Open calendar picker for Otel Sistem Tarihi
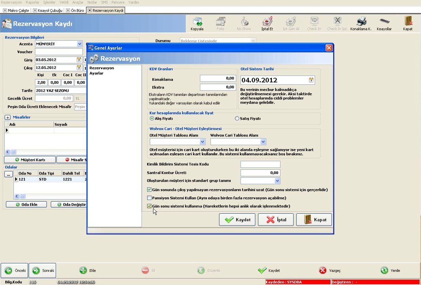 point(311,80)
